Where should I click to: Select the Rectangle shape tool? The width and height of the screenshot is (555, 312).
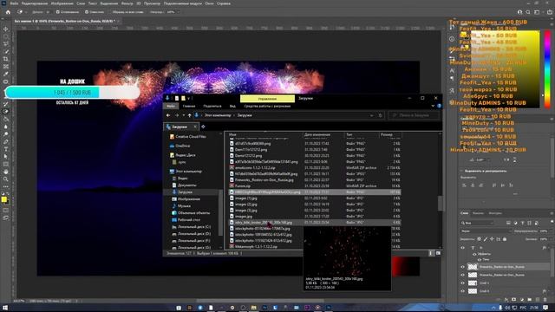(6, 164)
